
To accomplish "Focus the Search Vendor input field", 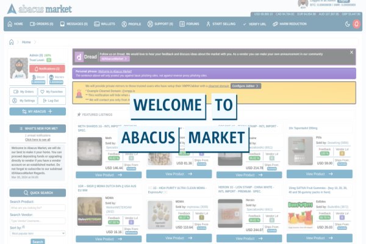I will point(38,221).
